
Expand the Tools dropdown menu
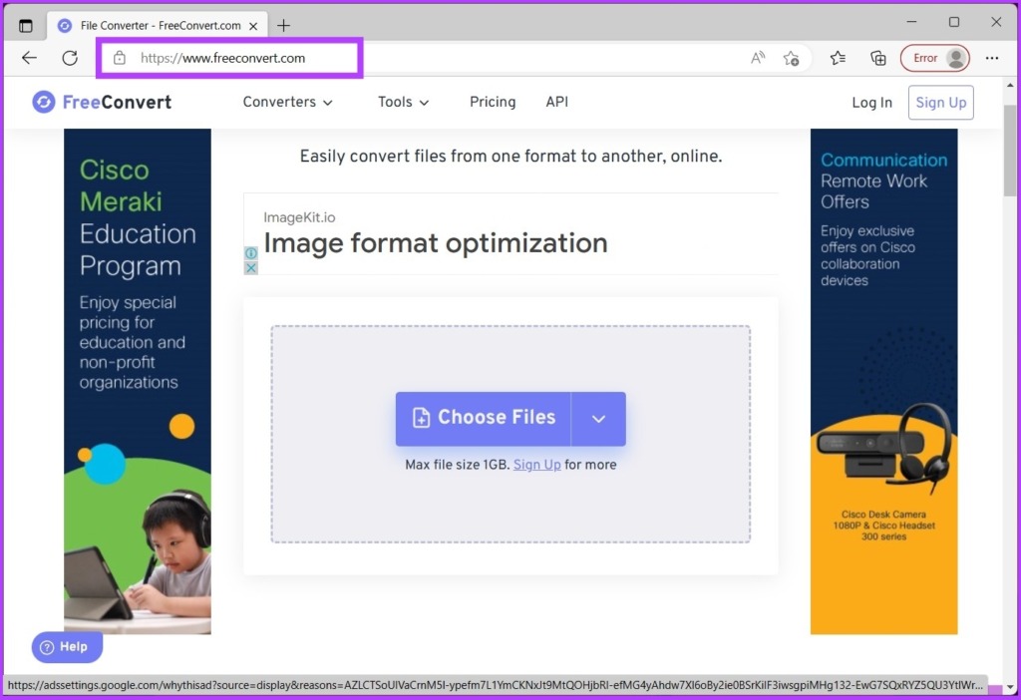click(x=403, y=102)
